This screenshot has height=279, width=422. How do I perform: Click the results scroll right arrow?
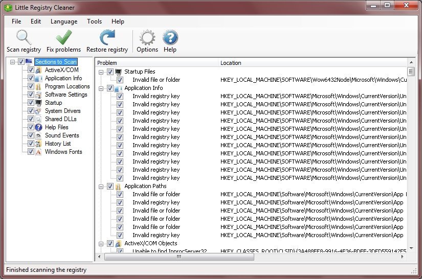(403, 257)
